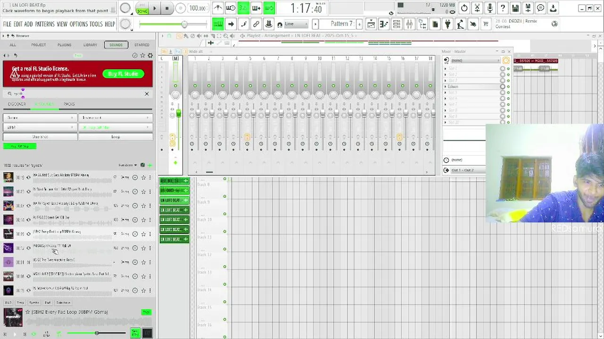Clear the sound search with X
The width and height of the screenshot is (604, 339).
coord(147,94)
